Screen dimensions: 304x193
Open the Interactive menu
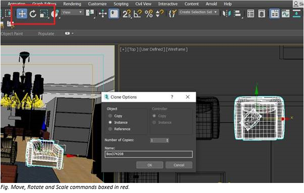(168, 4)
